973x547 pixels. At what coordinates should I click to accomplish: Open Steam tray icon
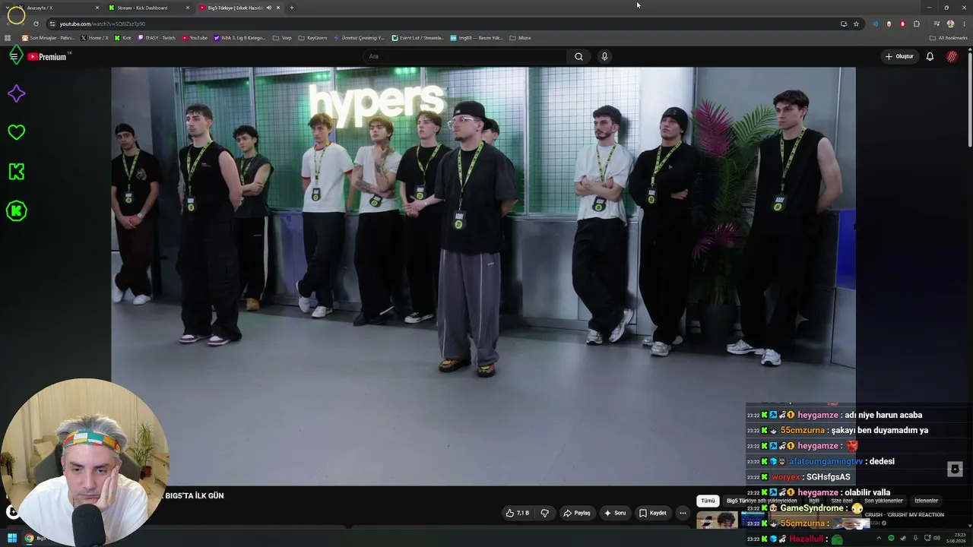click(x=902, y=539)
